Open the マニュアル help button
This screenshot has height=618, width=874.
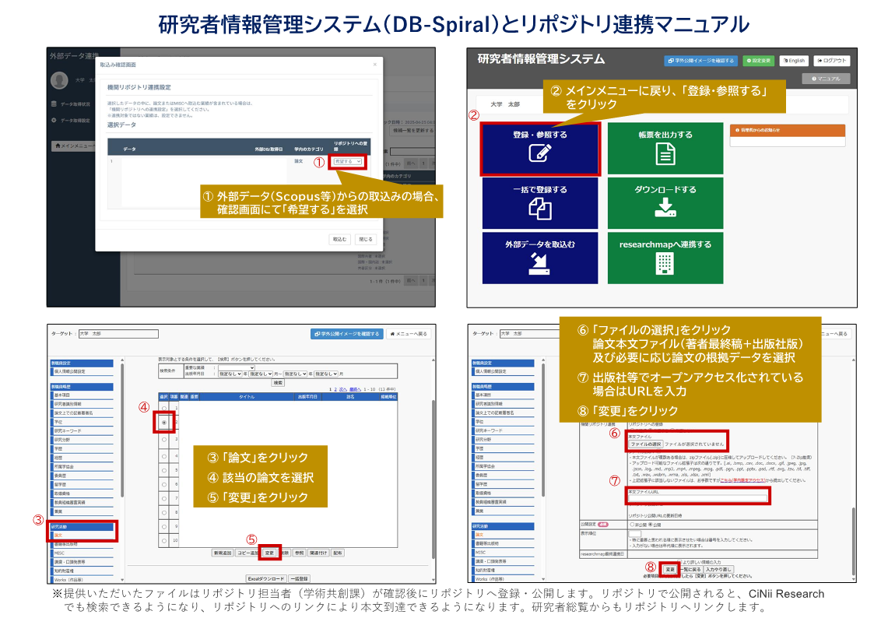[x=826, y=79]
